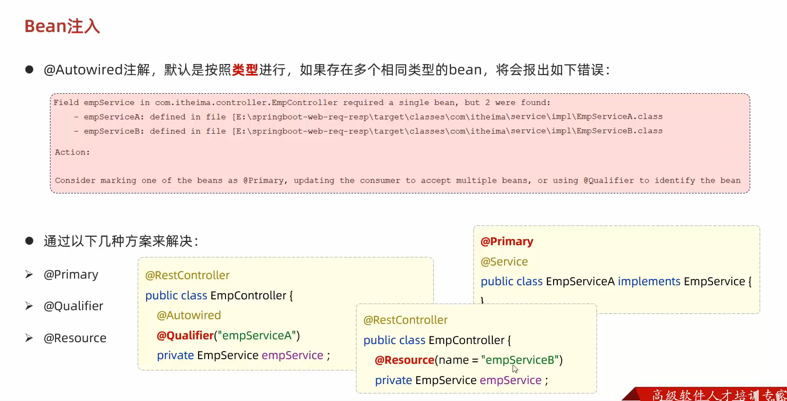
Task: Click the red @Qualifier annotation in the code
Action: [185, 336]
